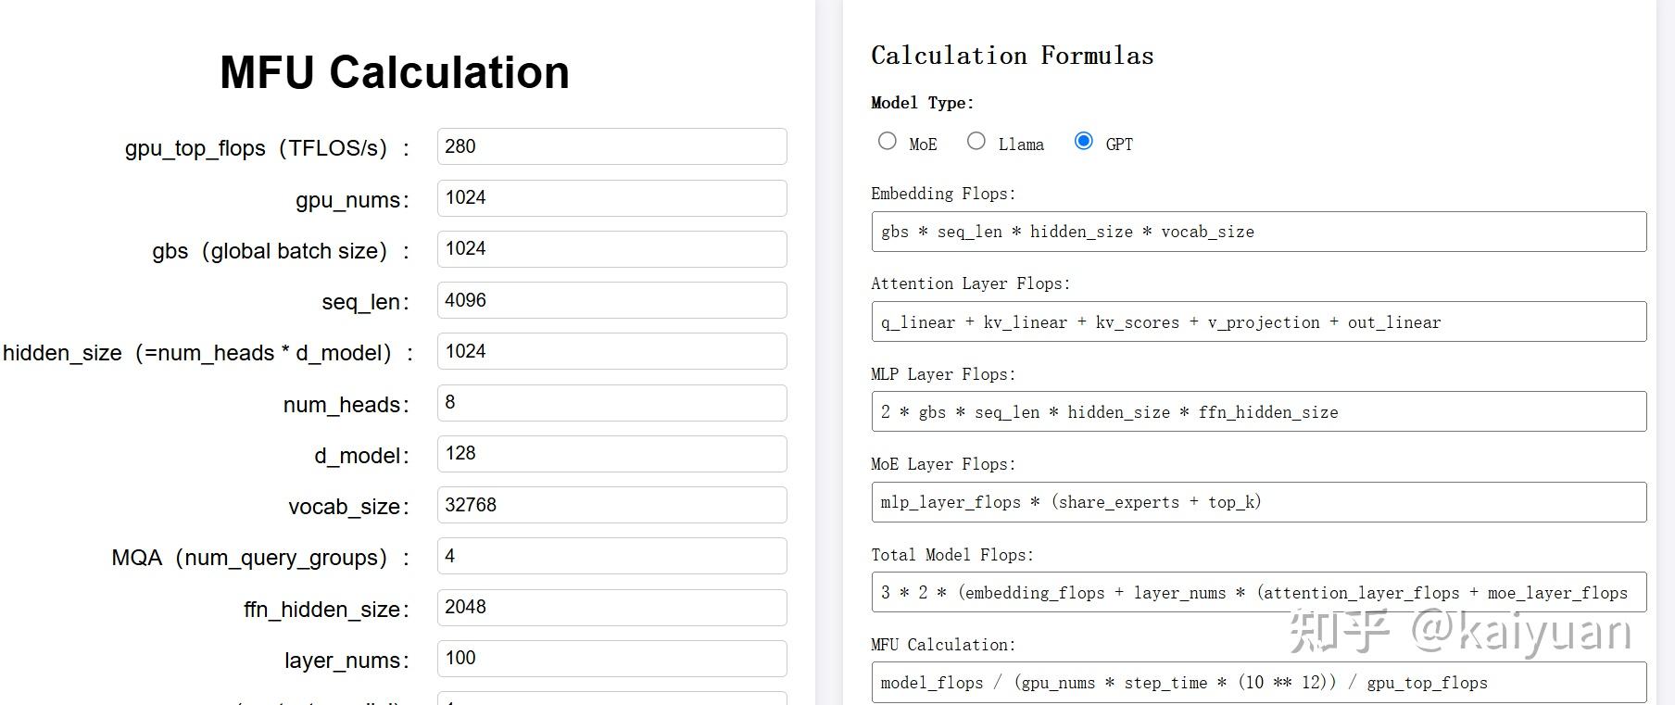
Task: Focus the MFU Calculation formula box
Action: [1258, 683]
